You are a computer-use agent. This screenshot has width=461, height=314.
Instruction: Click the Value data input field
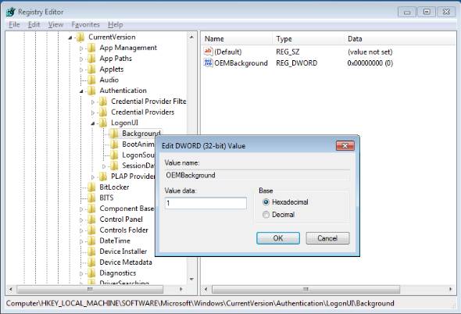click(205, 203)
